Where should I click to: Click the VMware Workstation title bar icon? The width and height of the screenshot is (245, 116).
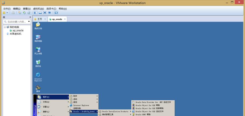[x=3, y=3]
